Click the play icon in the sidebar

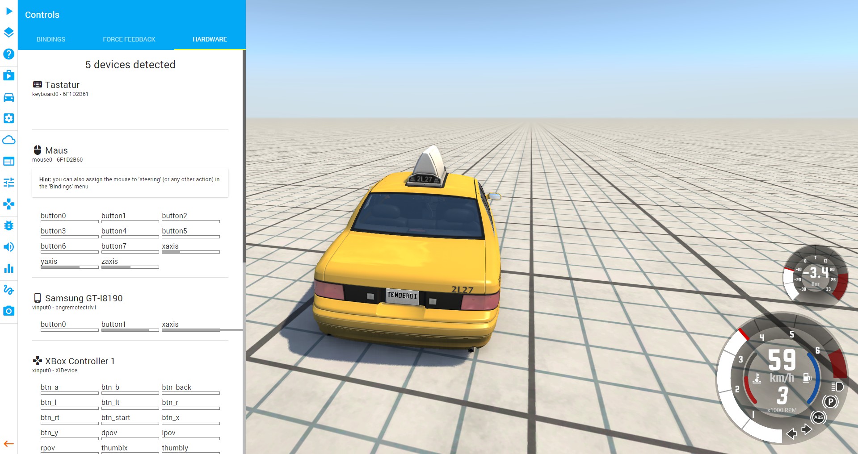tap(9, 11)
